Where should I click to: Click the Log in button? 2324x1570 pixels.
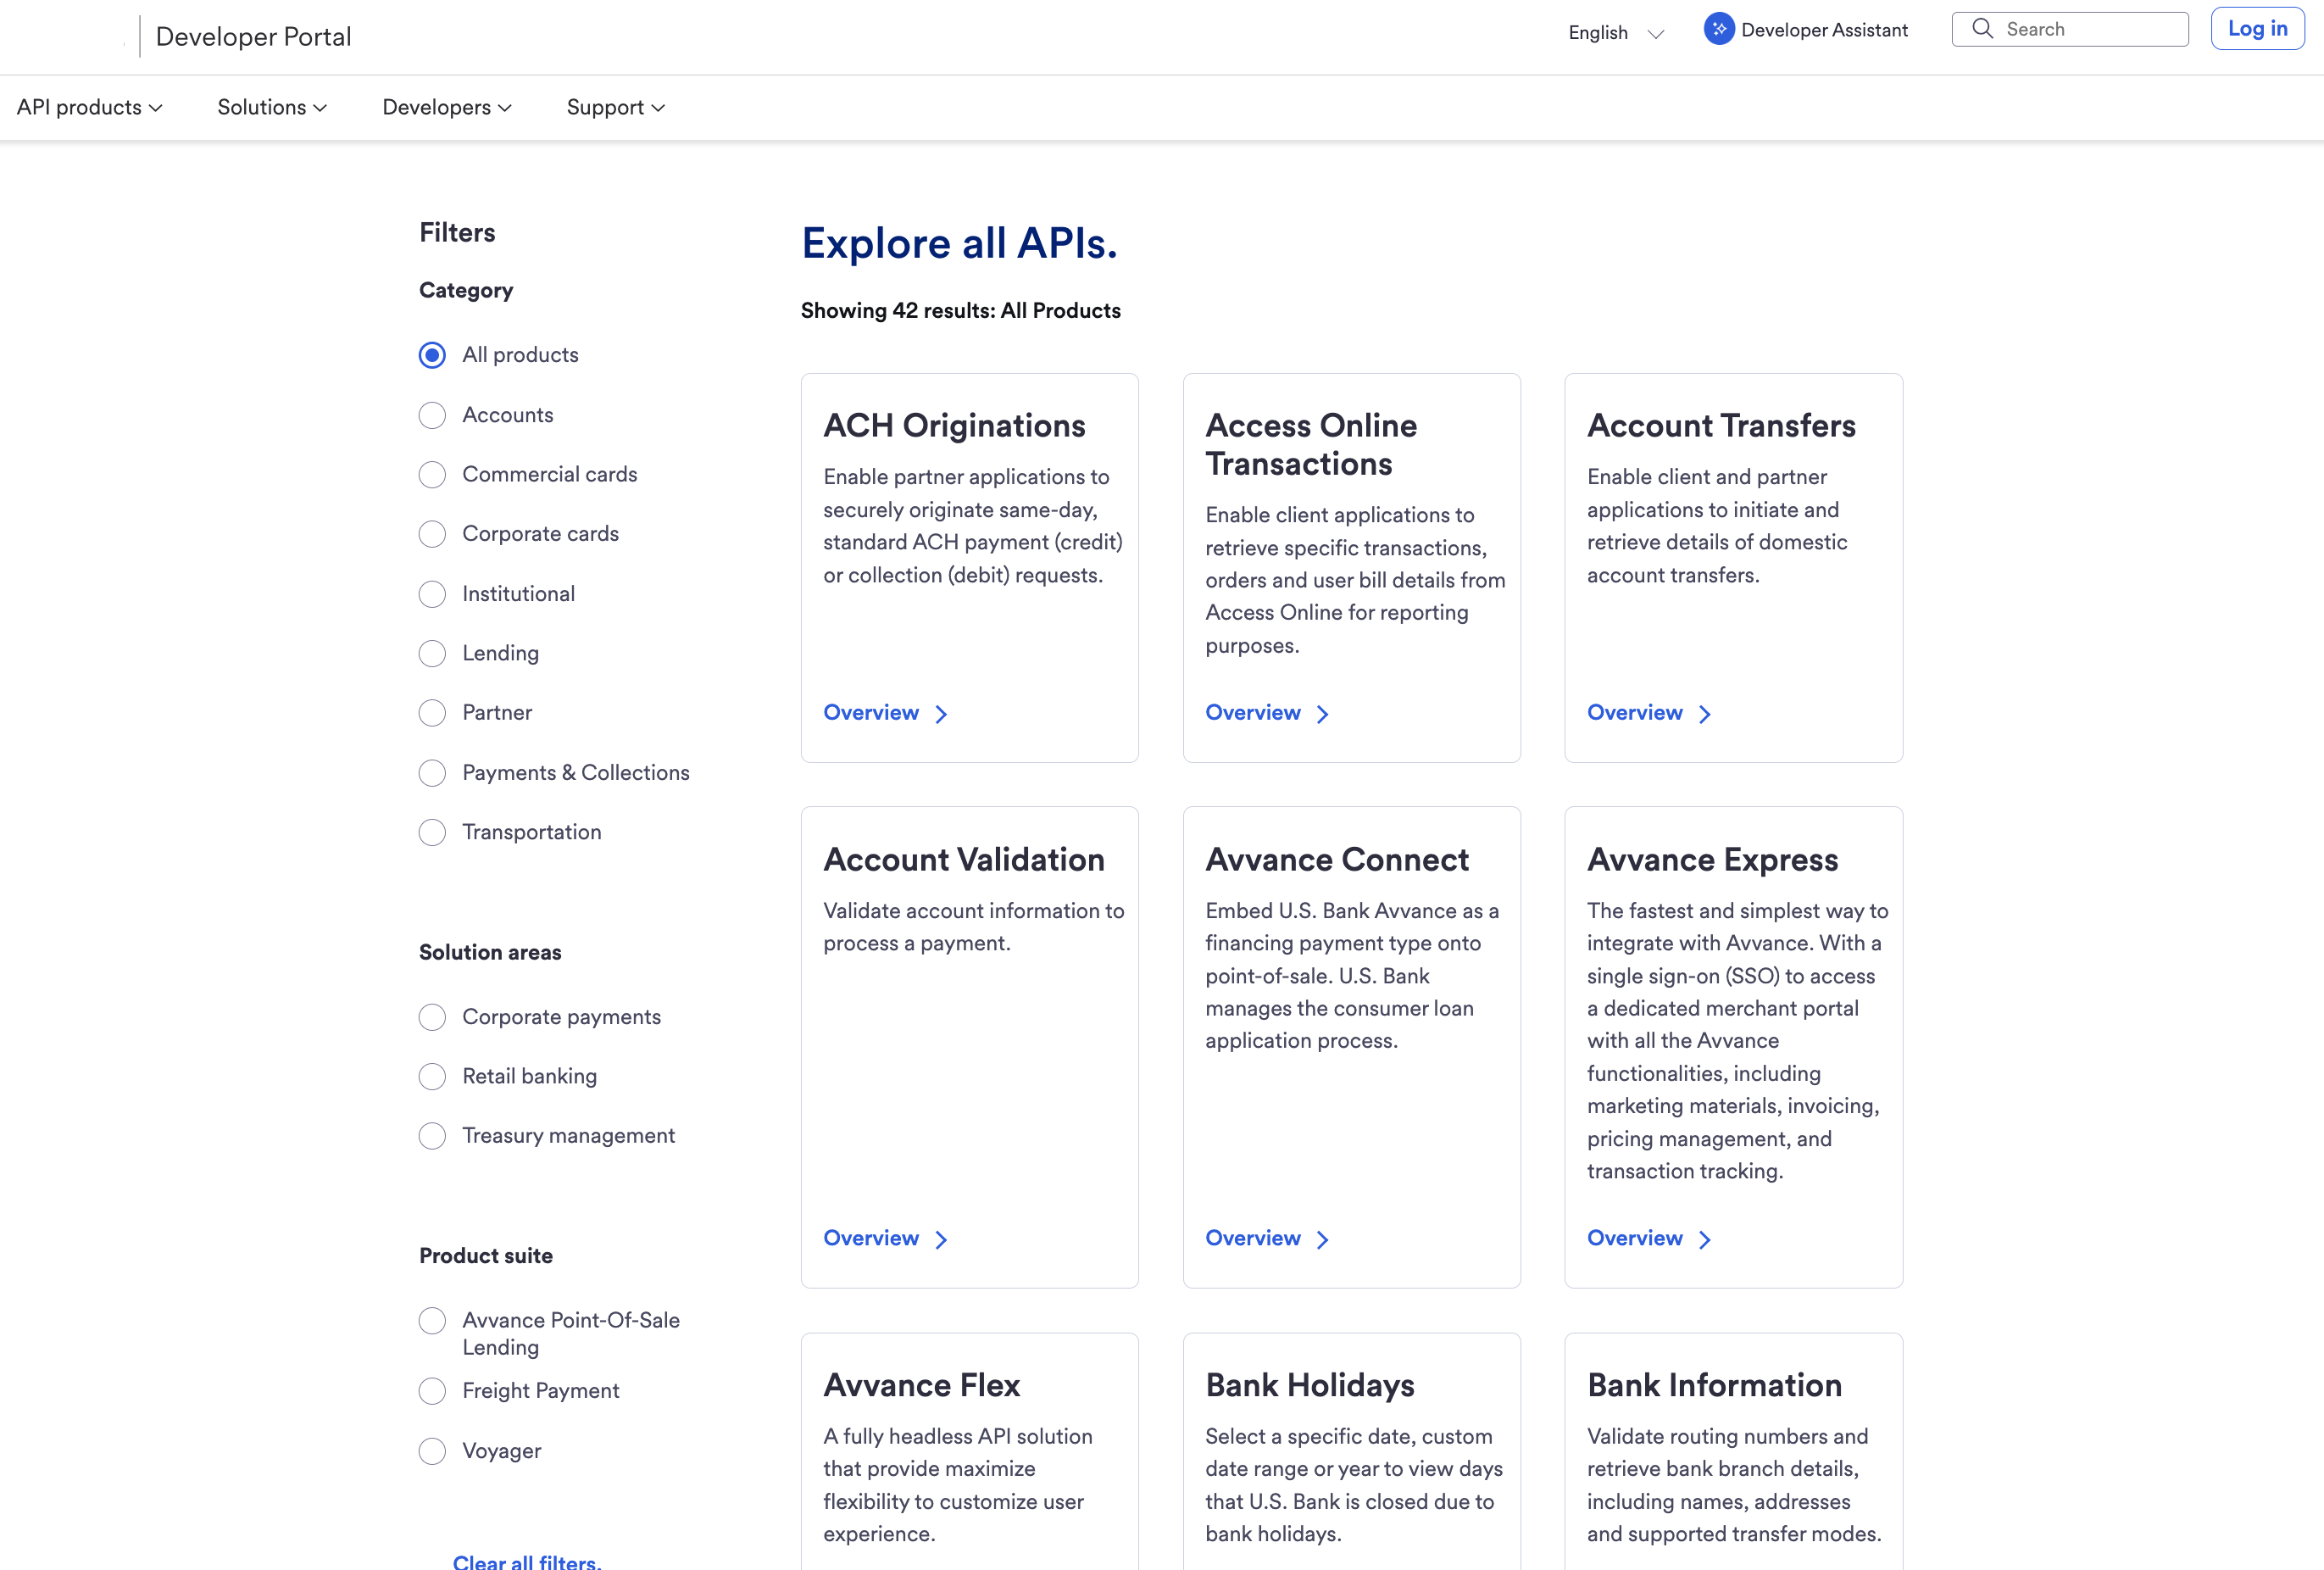click(2257, 29)
